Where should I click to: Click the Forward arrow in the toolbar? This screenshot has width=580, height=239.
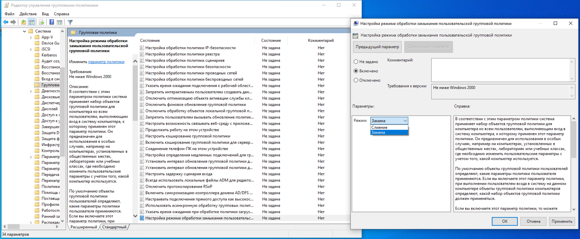tap(13, 22)
